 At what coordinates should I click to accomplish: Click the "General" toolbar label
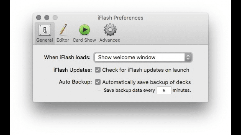[44, 40]
